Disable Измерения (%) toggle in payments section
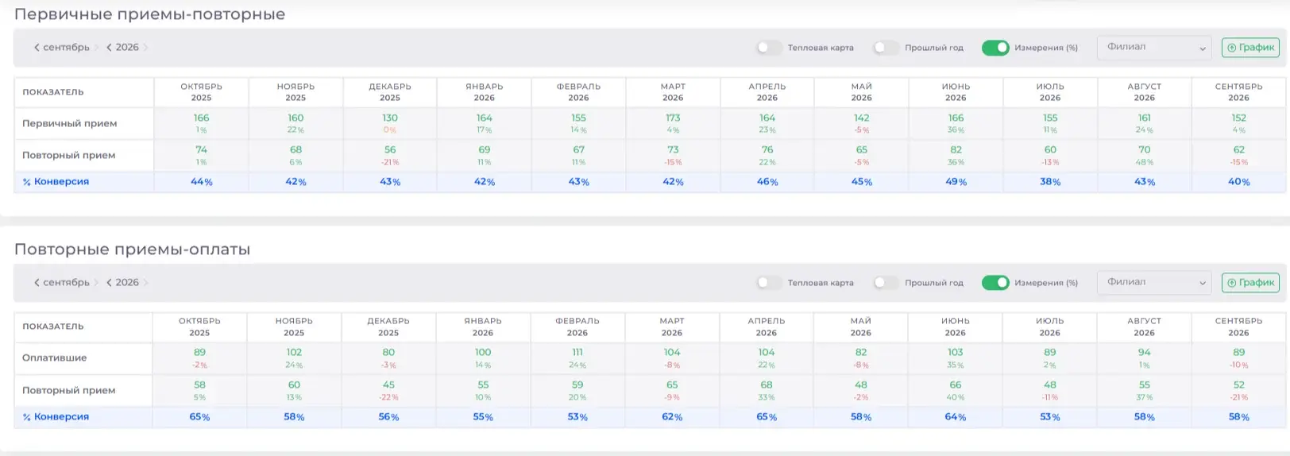Viewport: 1290px width, 456px height. coord(995,283)
